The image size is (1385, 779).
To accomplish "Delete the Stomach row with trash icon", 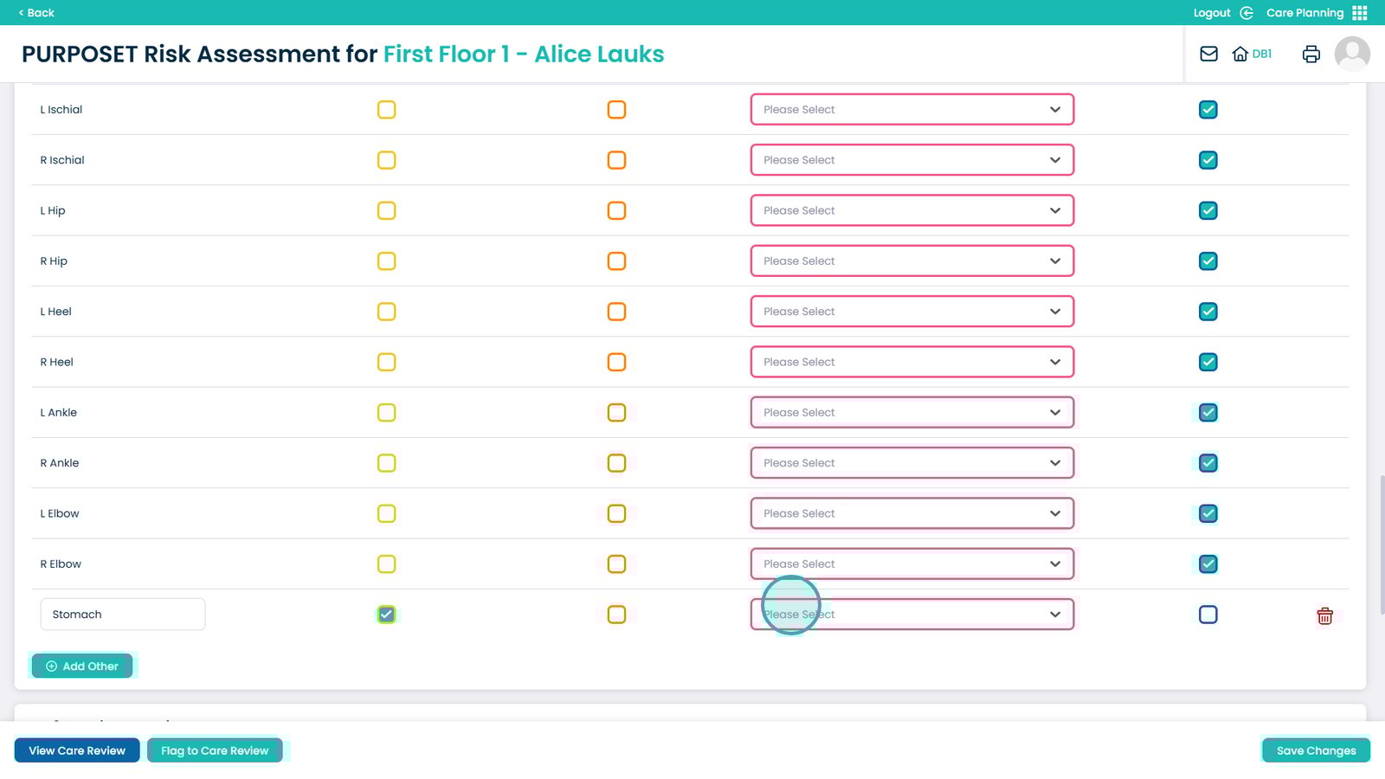I will click(1324, 615).
